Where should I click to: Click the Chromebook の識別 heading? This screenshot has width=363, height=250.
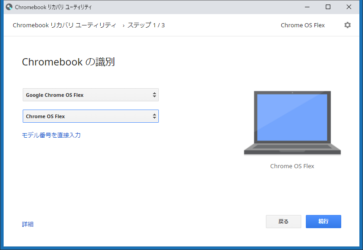[69, 62]
